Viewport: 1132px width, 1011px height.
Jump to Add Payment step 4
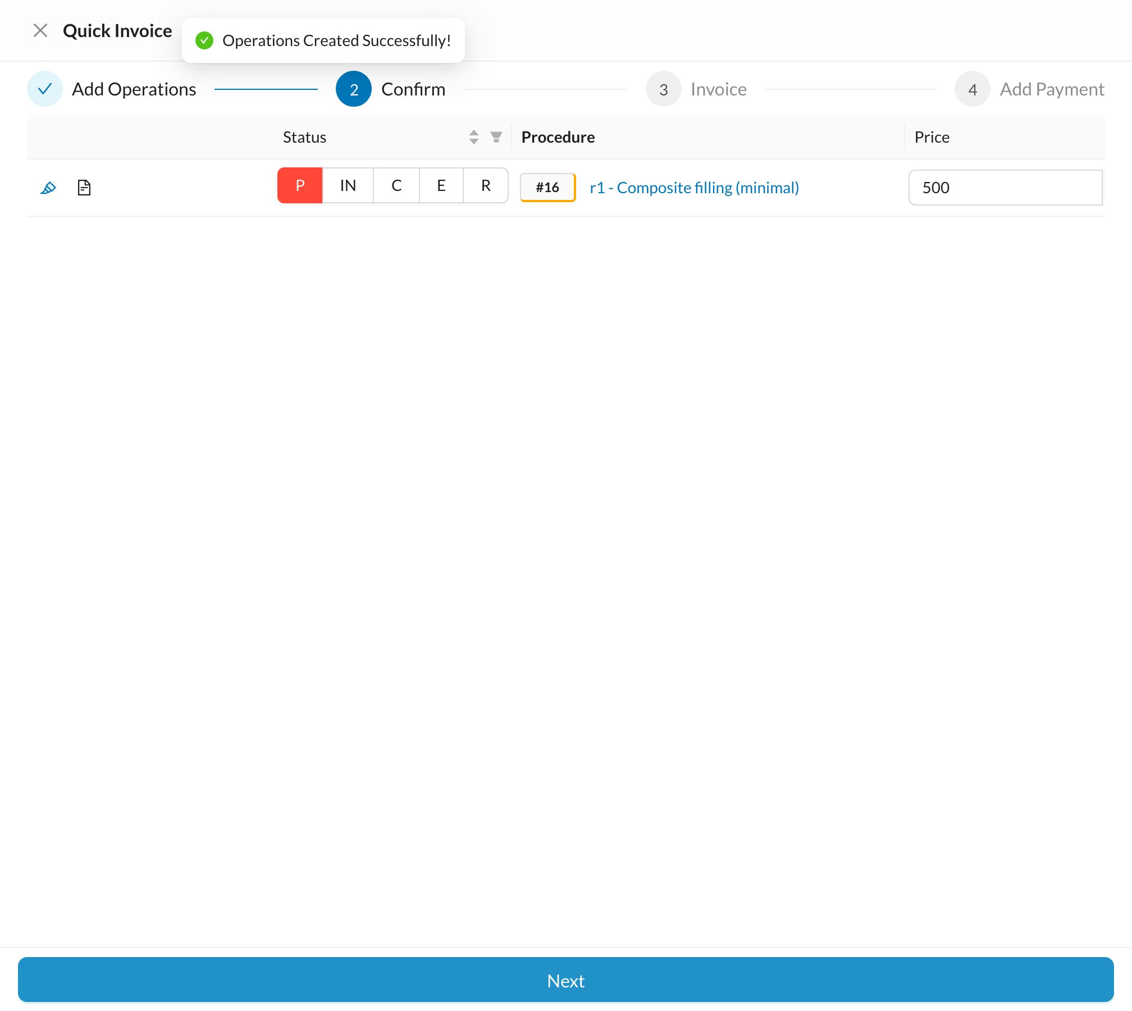click(1030, 89)
